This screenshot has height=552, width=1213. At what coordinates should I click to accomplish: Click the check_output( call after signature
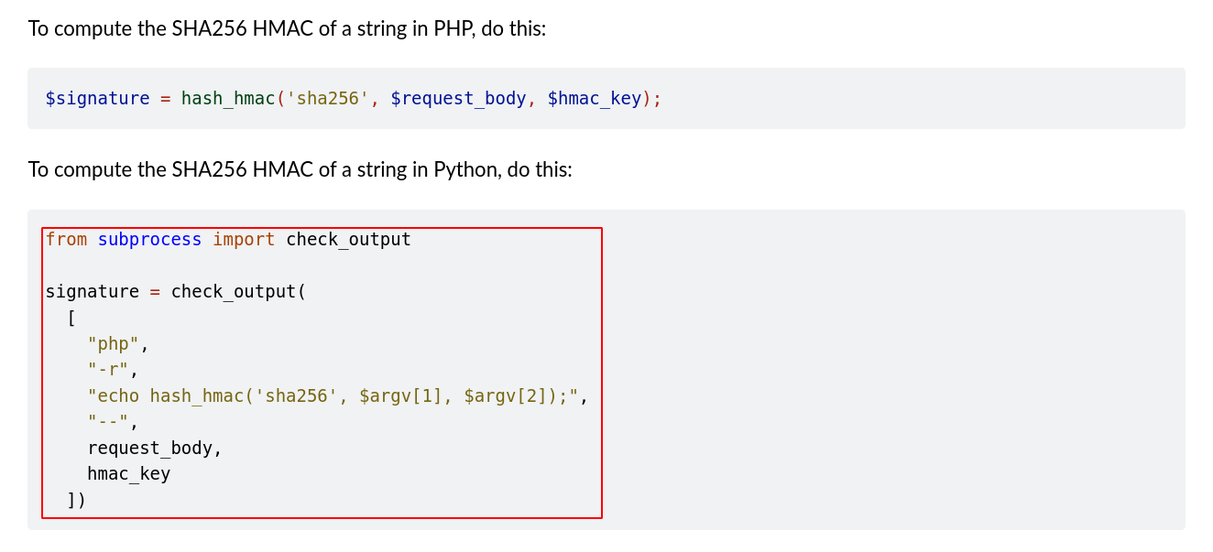[238, 292]
